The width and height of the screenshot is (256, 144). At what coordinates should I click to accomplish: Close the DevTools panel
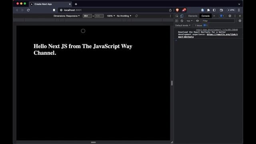(240, 16)
